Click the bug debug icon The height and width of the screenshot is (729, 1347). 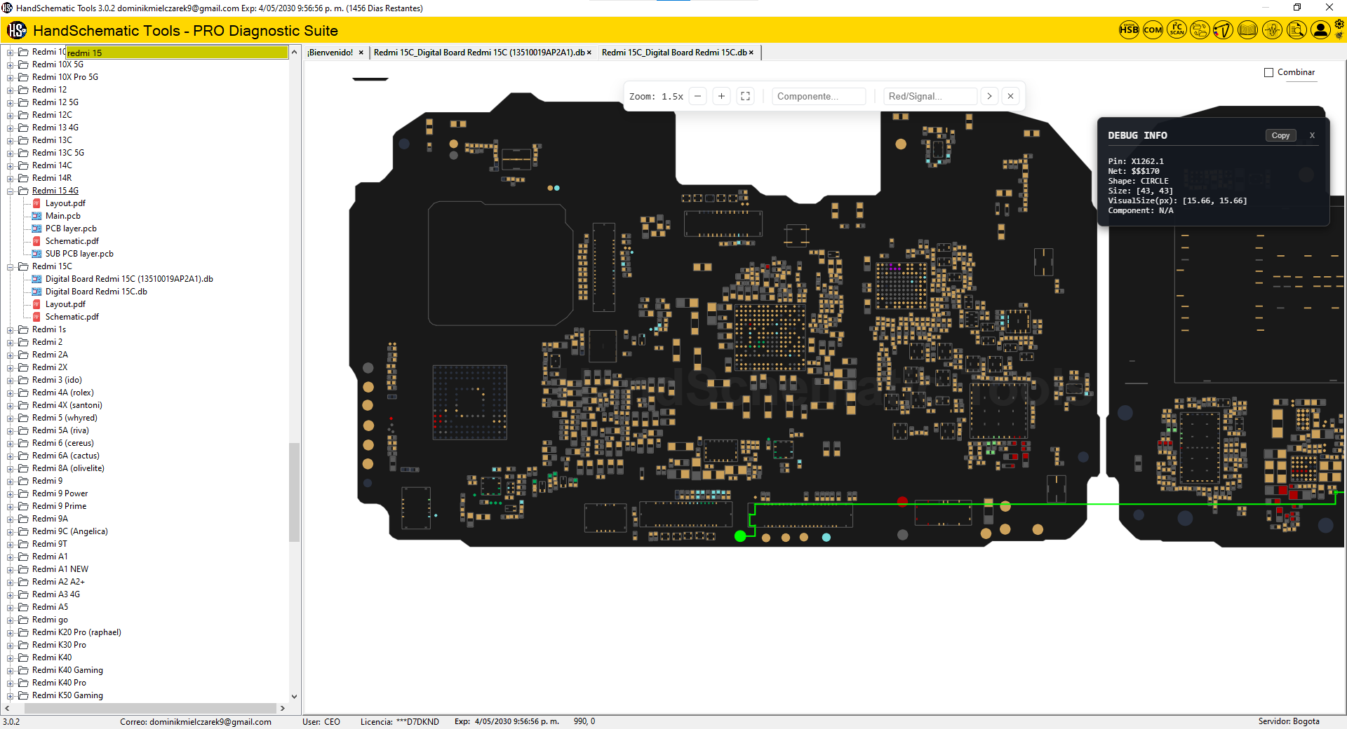[1339, 36]
